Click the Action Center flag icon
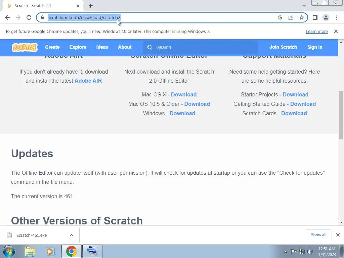Screen dimensions: 344x258 (x=294, y=252)
